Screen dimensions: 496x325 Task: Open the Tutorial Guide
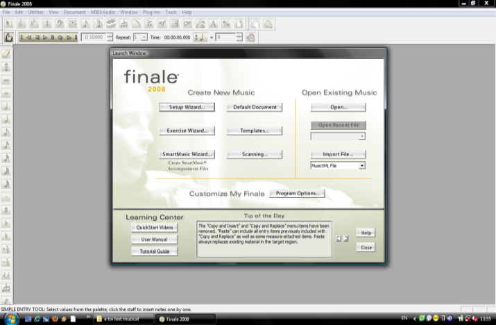tap(155, 251)
